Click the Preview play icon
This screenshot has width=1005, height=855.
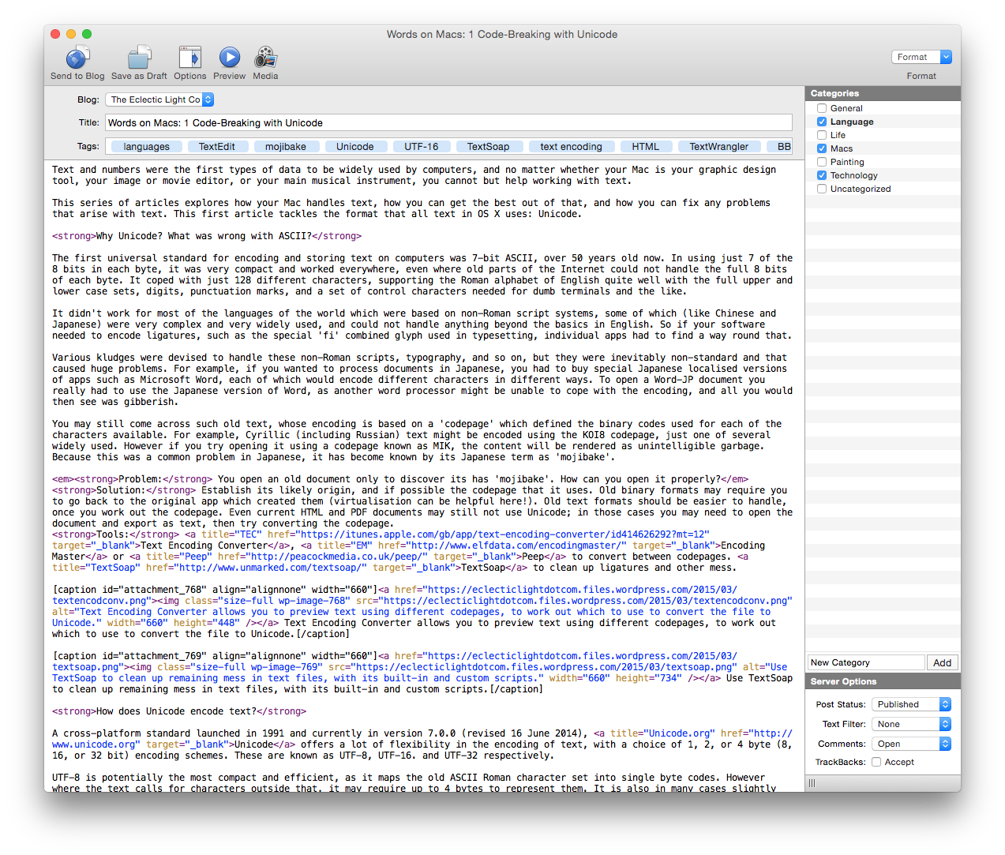(229, 58)
